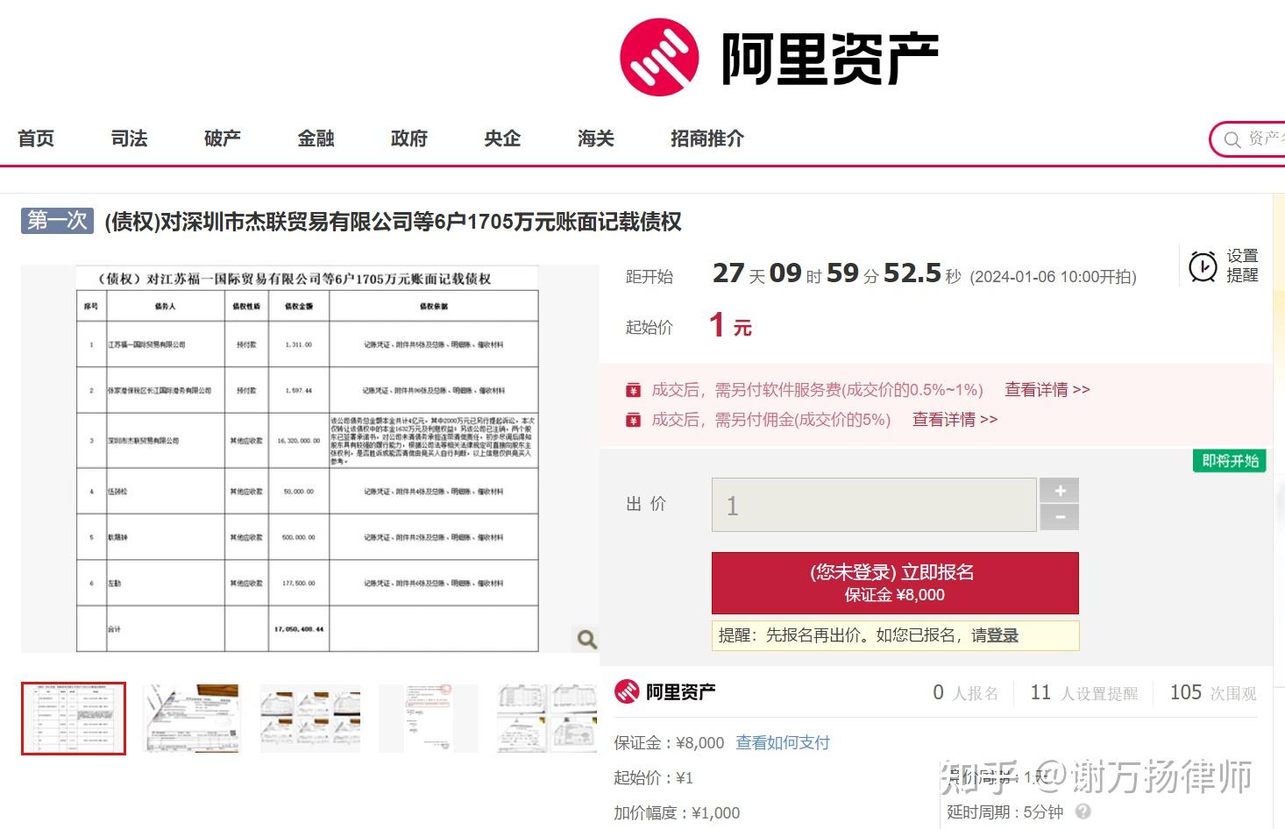Click the 2024-01-06 10:00开拍 start time
This screenshot has height=829, width=1285.
coord(1054,277)
